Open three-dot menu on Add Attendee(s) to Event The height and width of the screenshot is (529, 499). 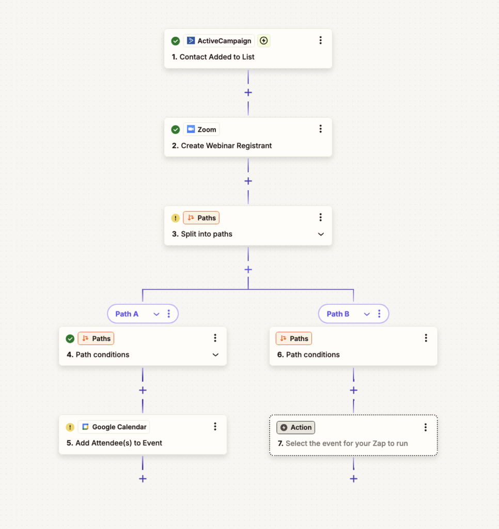coord(215,427)
